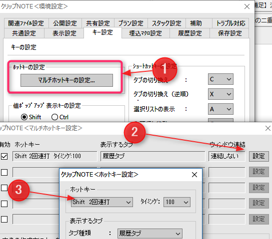Close the ホットキー設定 dialog
Screen dimensions: 272x239
pyautogui.click(x=194, y=175)
